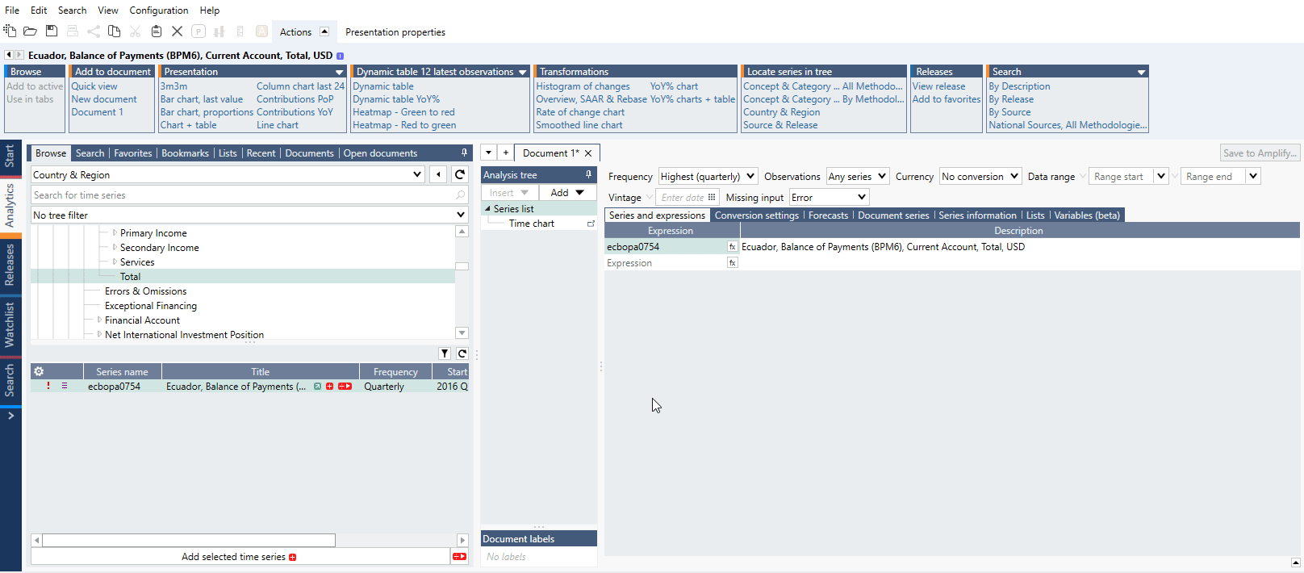
Task: Click the paste clipboard toolbar icon
Action: tap(157, 31)
